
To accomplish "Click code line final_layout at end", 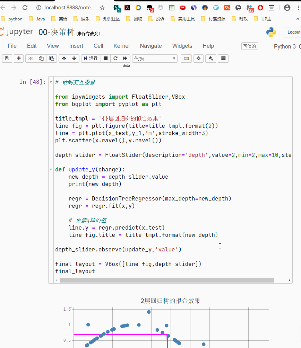I will (x=75, y=271).
